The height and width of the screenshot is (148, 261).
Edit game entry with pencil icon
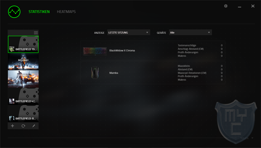[34, 126]
